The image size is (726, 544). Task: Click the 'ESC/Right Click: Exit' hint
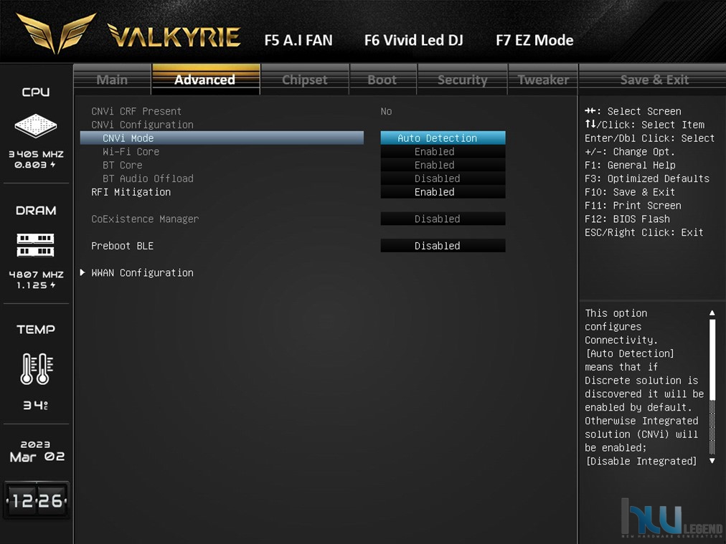644,232
